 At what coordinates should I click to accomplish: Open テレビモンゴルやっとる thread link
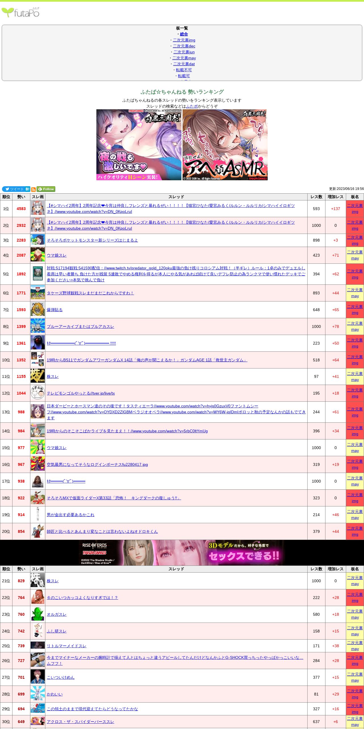tap(81, 393)
